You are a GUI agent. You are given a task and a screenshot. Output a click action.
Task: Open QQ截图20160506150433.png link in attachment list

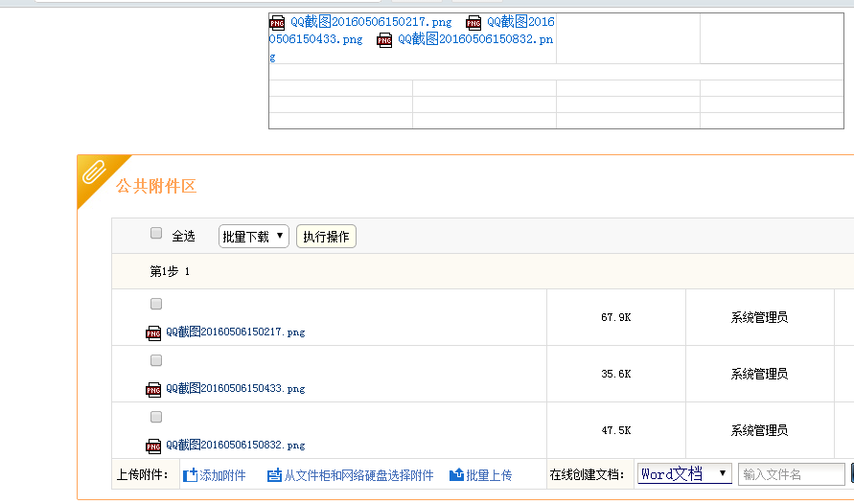pos(235,389)
